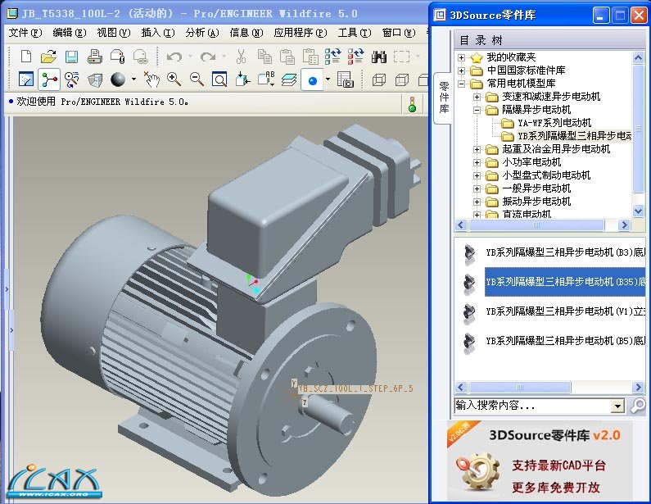Click the 输入搜索内容 search field

pos(532,405)
